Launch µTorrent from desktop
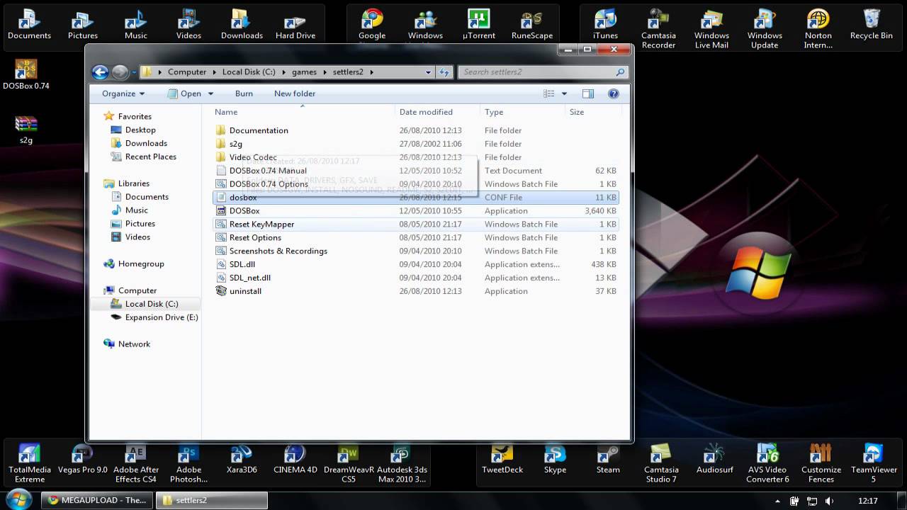The height and width of the screenshot is (510, 907). pos(479,25)
